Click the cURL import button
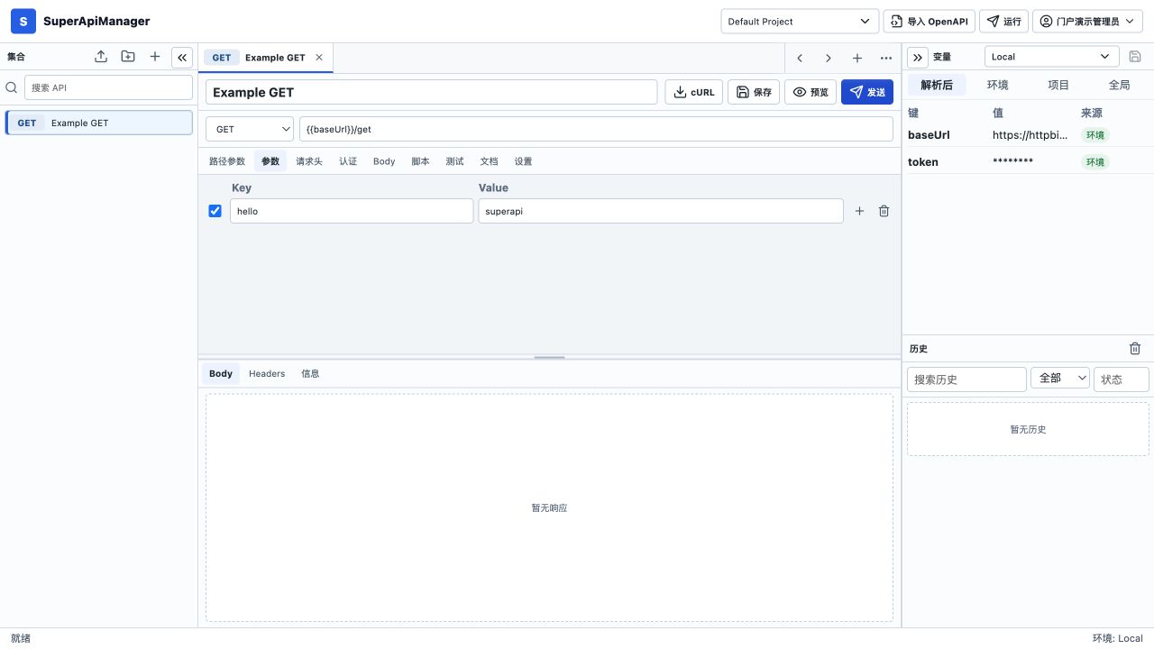 pyautogui.click(x=693, y=92)
